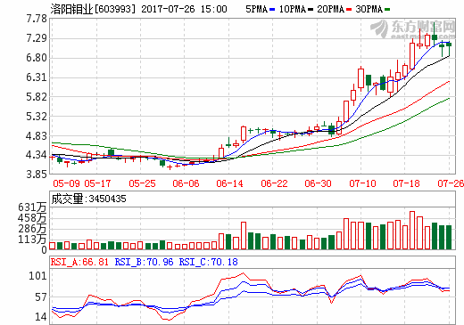Click the 4.83 price axis label

[37, 136]
